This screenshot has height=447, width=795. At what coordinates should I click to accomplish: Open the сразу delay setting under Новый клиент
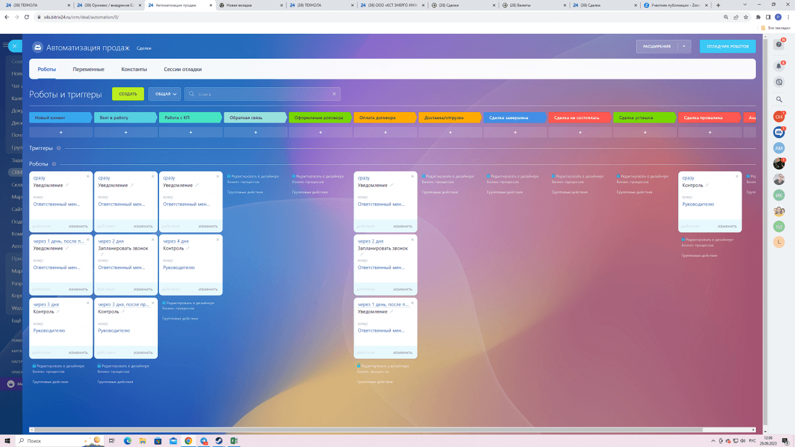39,178
